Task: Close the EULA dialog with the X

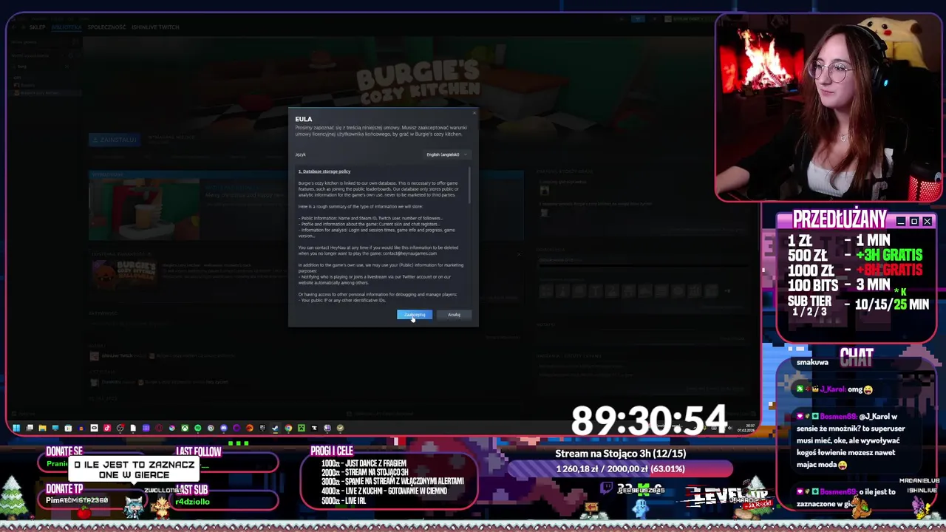Action: click(473, 113)
